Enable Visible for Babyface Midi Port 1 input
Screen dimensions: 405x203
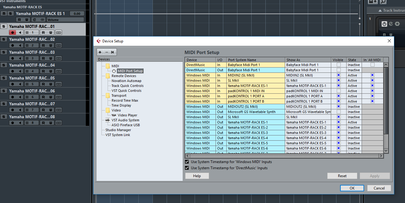[x=338, y=65]
